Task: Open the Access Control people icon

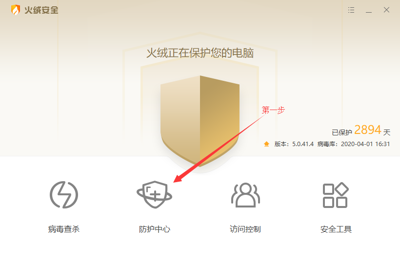Action: point(245,195)
